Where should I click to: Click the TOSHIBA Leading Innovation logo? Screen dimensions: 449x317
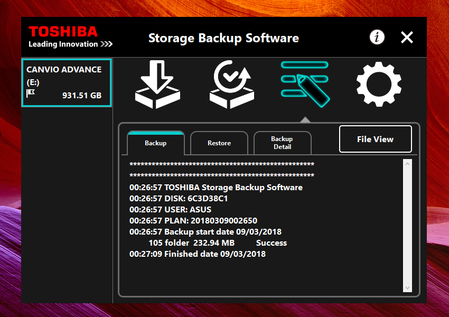70,36
